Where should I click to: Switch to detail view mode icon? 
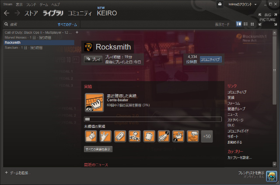238,24
